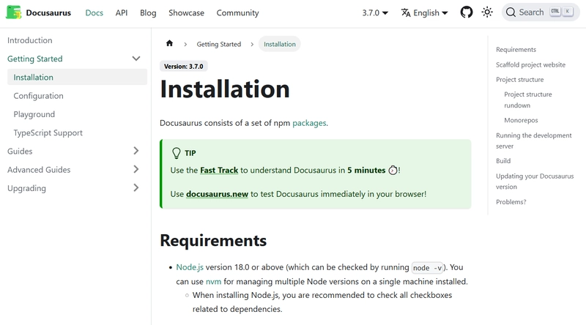Open the docusaurus.new link
The width and height of the screenshot is (586, 325).
218,194
